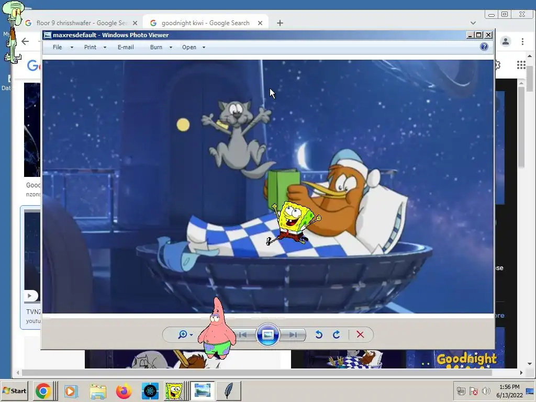Expand the Print dropdown arrow
This screenshot has height=402, width=536.
pos(105,48)
